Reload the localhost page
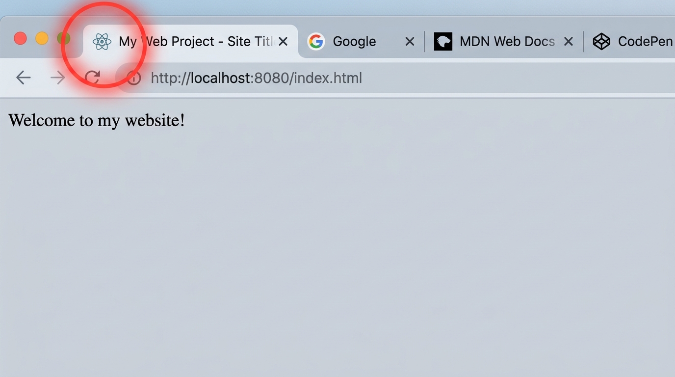The image size is (675, 377). tap(92, 78)
